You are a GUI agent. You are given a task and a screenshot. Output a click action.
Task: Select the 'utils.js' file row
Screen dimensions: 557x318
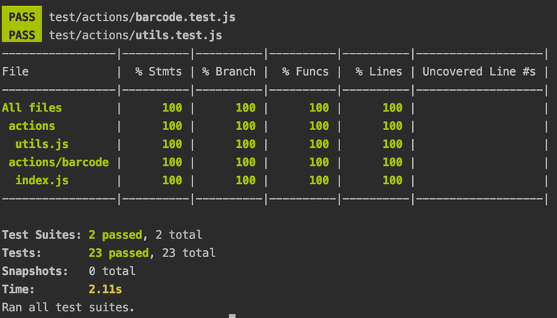[x=42, y=144]
